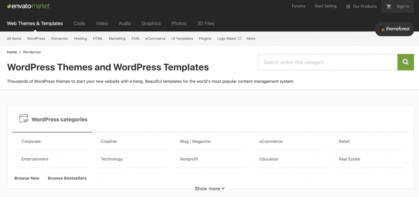Open the Marketing submenu item
Viewport: 419px width, 197px height.
point(117,38)
